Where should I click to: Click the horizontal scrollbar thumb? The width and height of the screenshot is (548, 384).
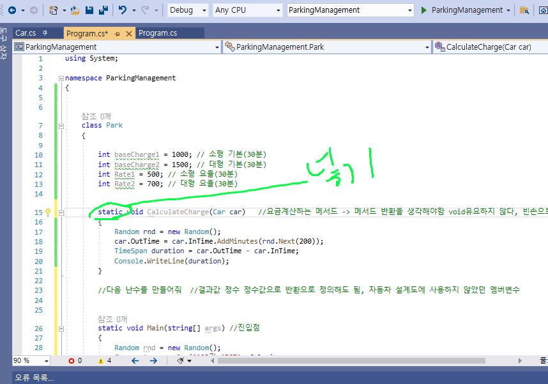351,360
